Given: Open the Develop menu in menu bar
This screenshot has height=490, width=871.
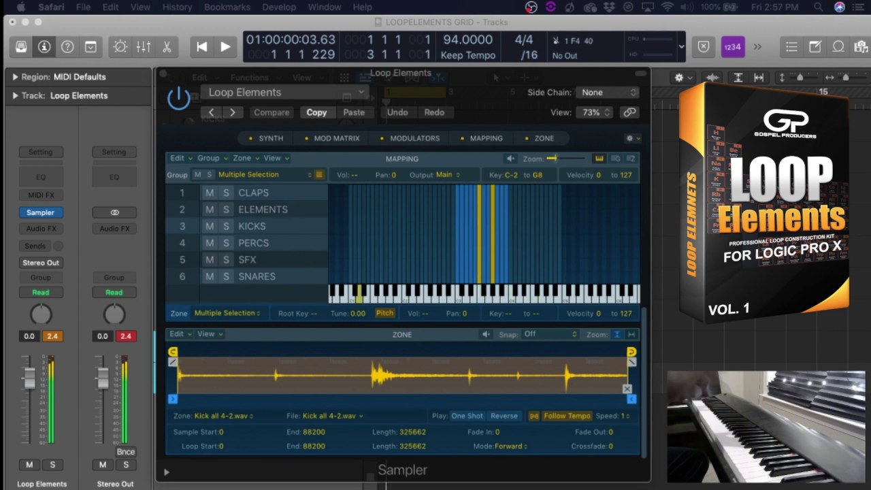Looking at the screenshot, I should coord(279,7).
